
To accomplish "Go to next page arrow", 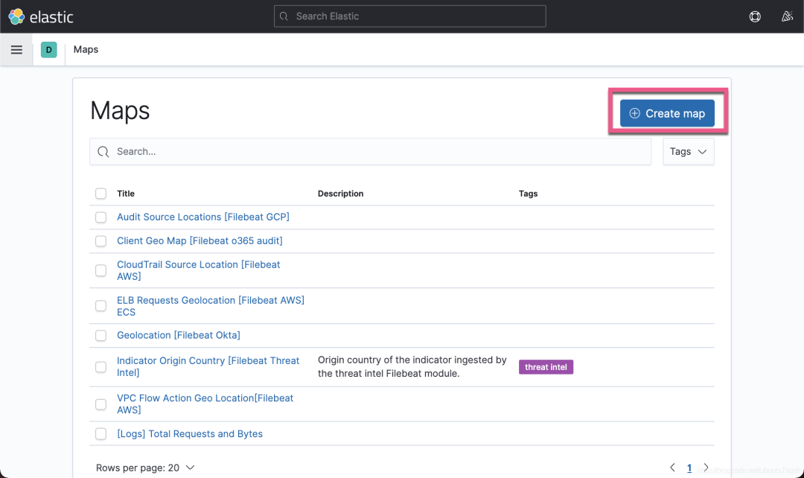I will click(706, 468).
